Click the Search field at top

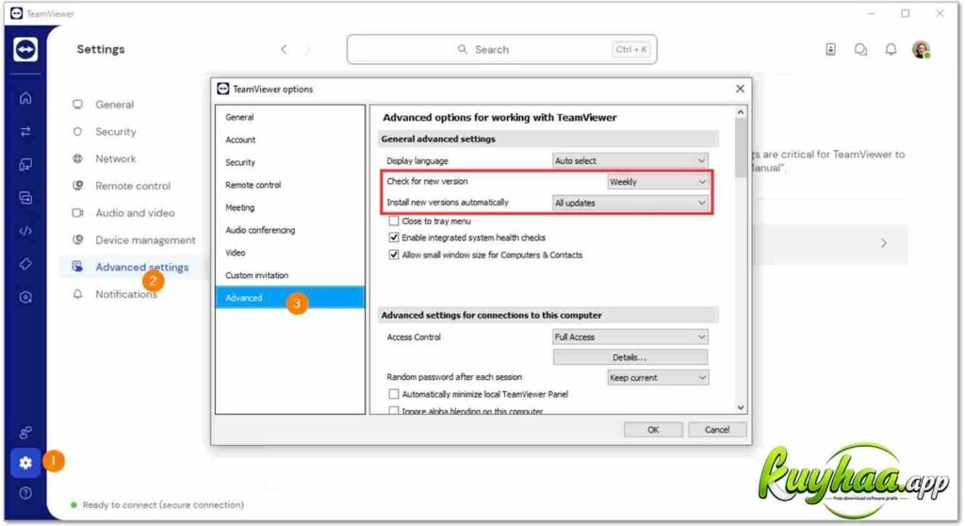coord(501,49)
